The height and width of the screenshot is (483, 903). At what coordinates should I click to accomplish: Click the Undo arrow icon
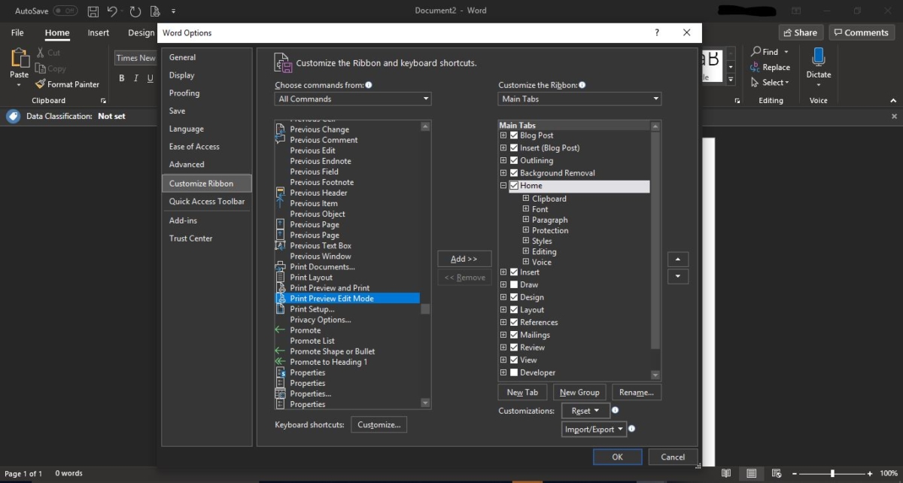[x=112, y=11]
